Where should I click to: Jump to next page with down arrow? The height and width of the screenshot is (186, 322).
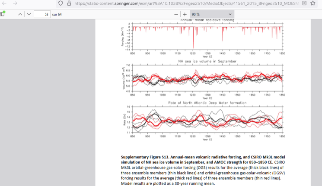tap(29, 14)
